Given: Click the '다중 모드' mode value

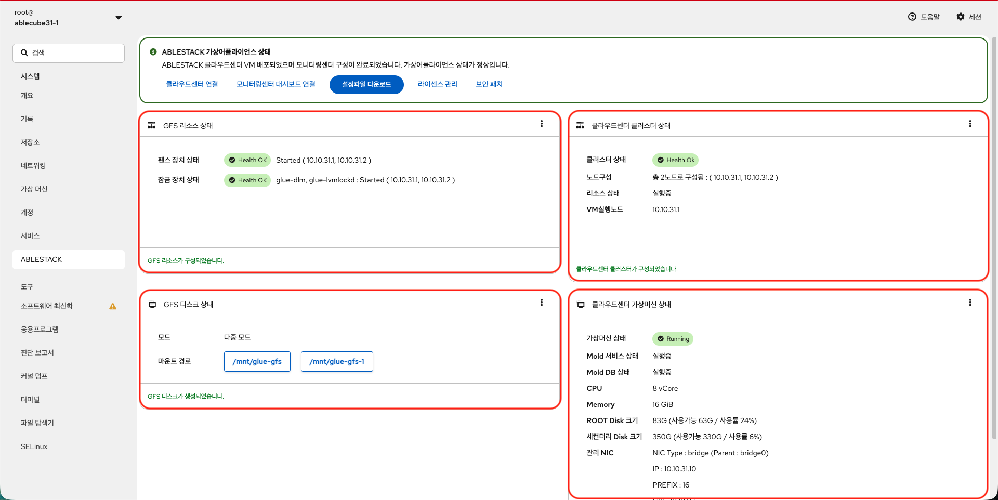Looking at the screenshot, I should pos(238,337).
